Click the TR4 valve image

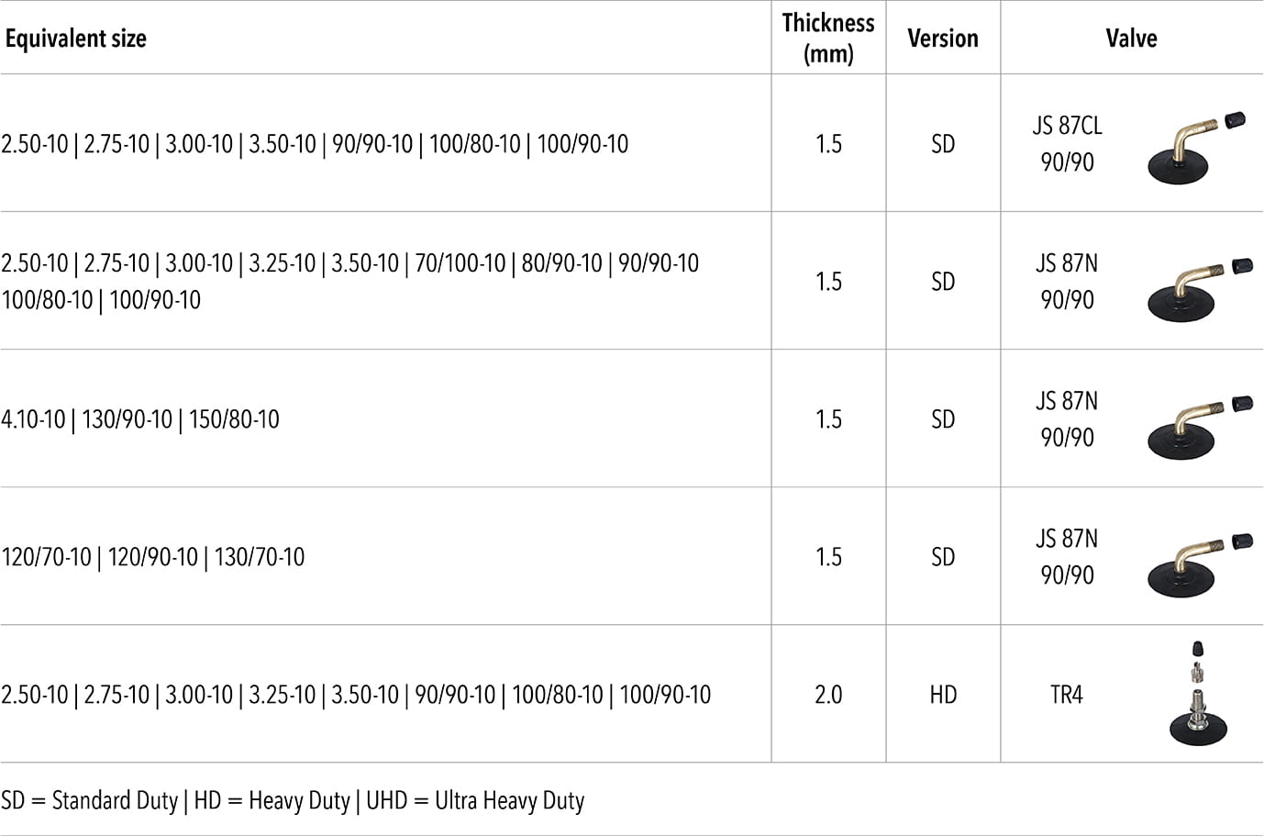pyautogui.click(x=1197, y=693)
